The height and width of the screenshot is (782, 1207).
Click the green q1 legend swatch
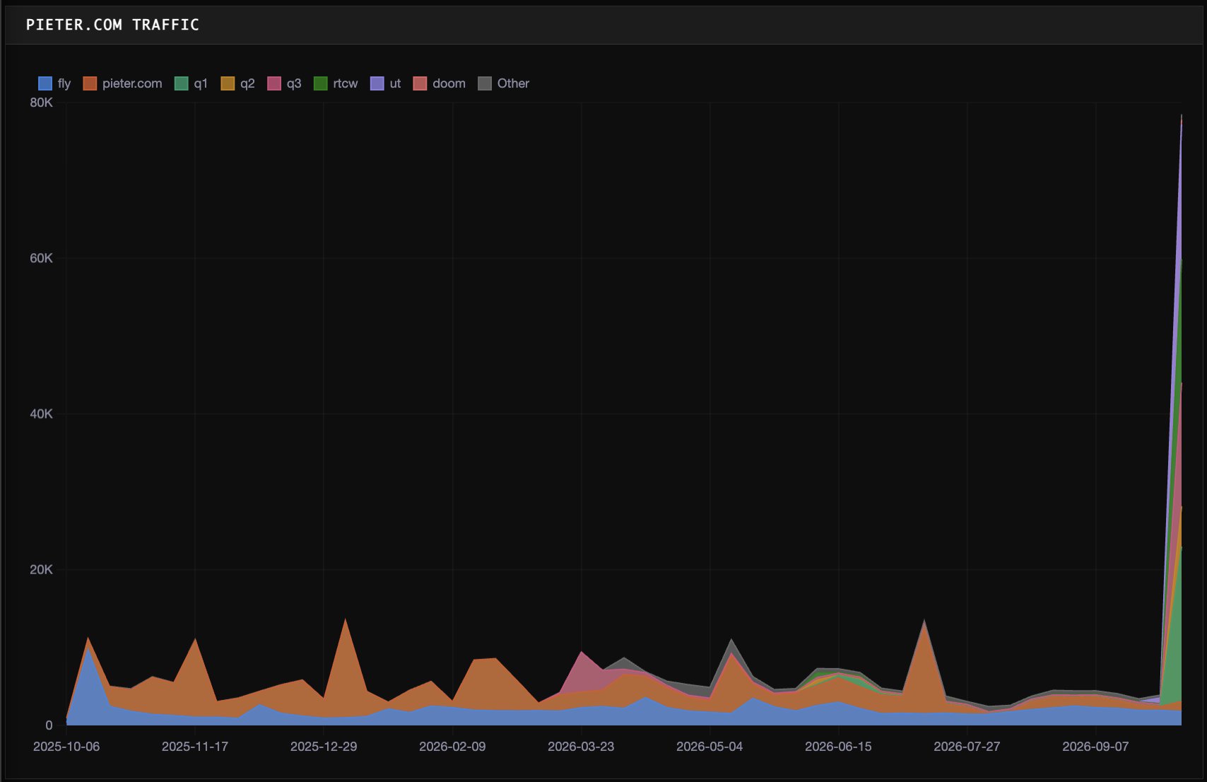[182, 83]
